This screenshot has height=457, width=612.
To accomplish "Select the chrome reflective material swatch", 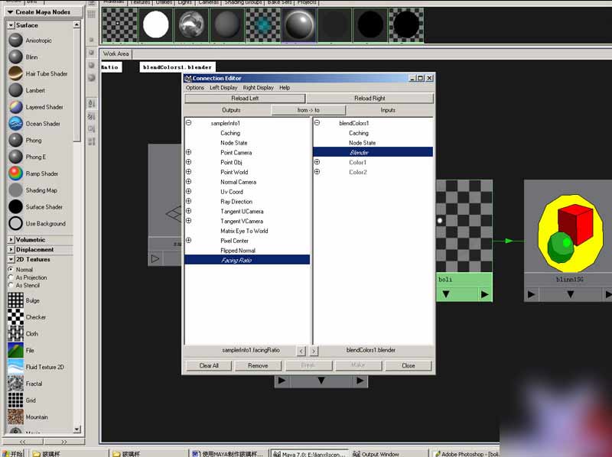I will click(191, 24).
